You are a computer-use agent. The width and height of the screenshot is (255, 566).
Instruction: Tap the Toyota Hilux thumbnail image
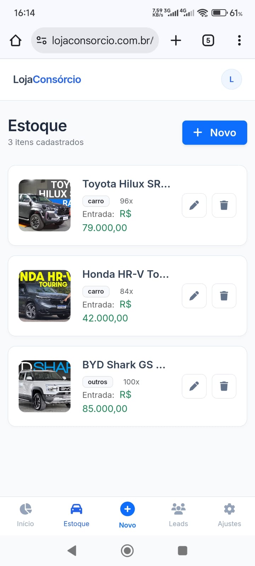click(45, 205)
